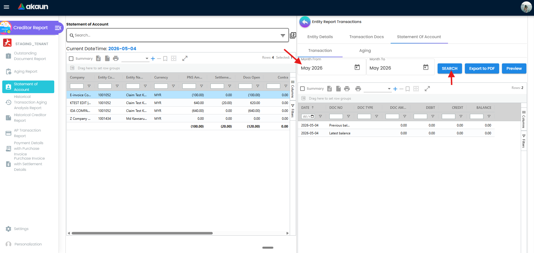The width and height of the screenshot is (534, 253).
Task: Click the filter funnel under Company column
Action: (x=89, y=86)
